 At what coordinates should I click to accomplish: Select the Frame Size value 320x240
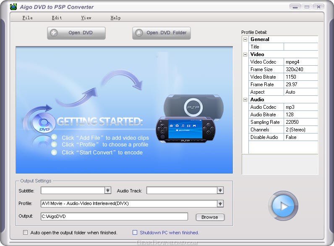point(301,69)
